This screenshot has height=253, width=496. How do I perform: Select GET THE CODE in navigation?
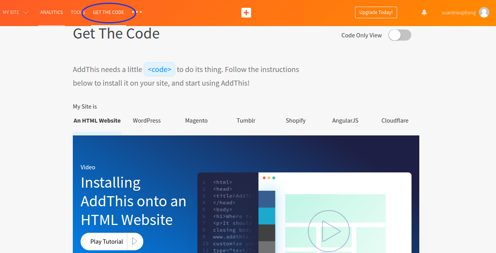point(108,12)
